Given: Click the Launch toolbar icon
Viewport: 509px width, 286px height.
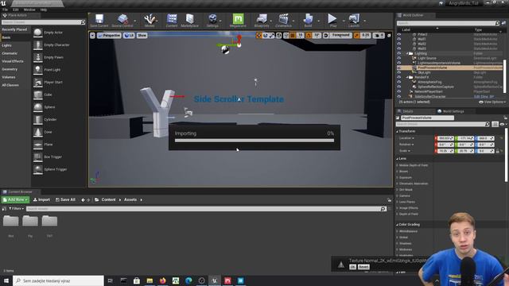Looking at the screenshot, I should (x=354, y=20).
